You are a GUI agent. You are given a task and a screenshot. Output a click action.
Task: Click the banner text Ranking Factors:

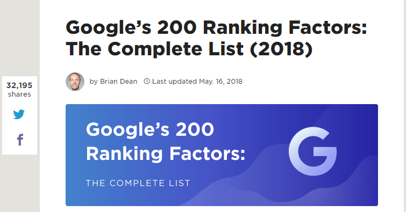pyautogui.click(x=166, y=153)
